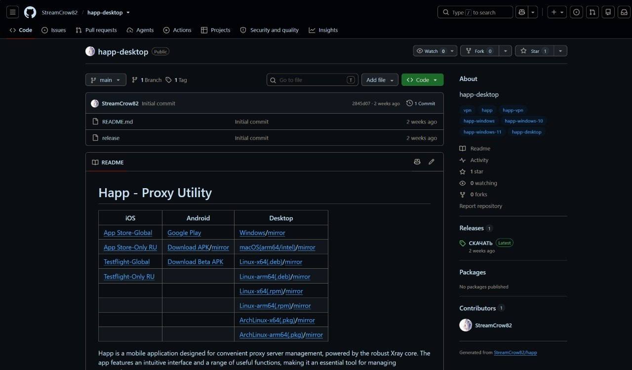The width and height of the screenshot is (632, 370).
Task: Fork the repository
Action: click(x=479, y=51)
